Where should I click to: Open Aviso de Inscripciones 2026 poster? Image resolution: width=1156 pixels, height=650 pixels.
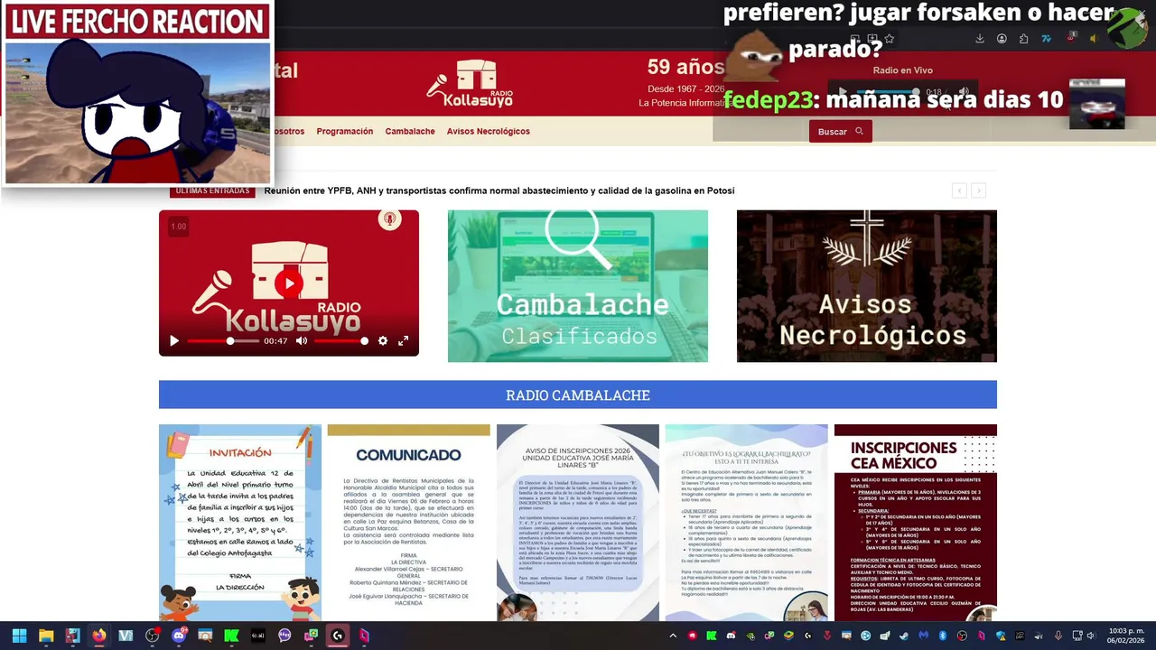click(x=578, y=523)
